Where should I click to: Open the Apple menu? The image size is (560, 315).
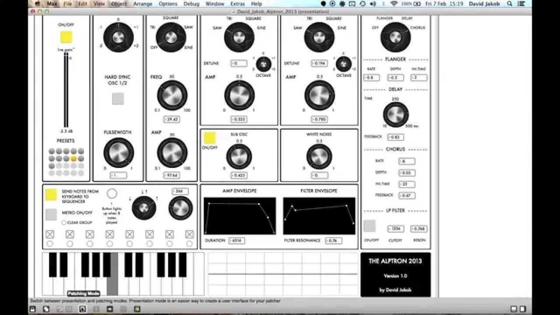pos(38,3)
